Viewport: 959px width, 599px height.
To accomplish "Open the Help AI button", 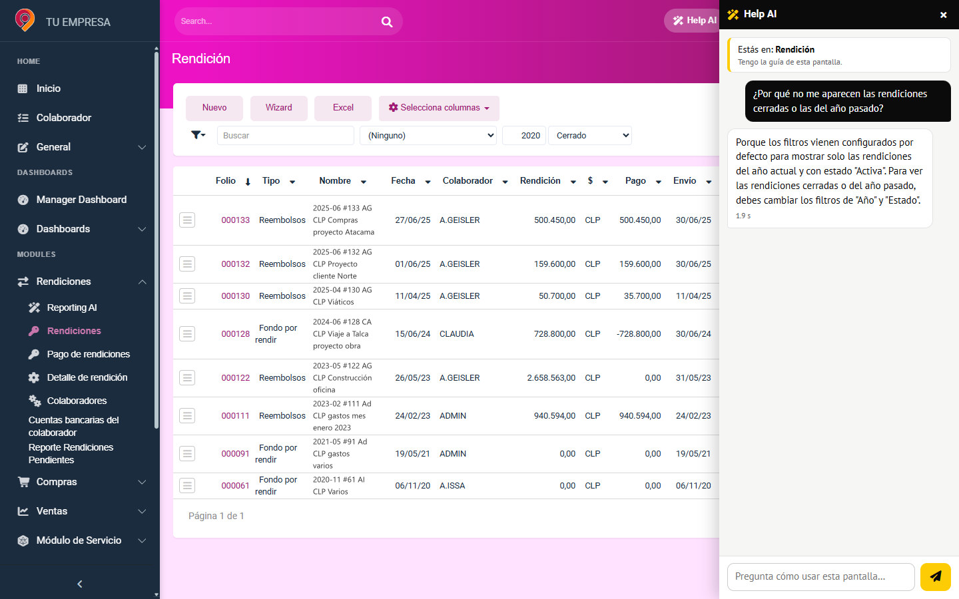I will pyautogui.click(x=694, y=21).
